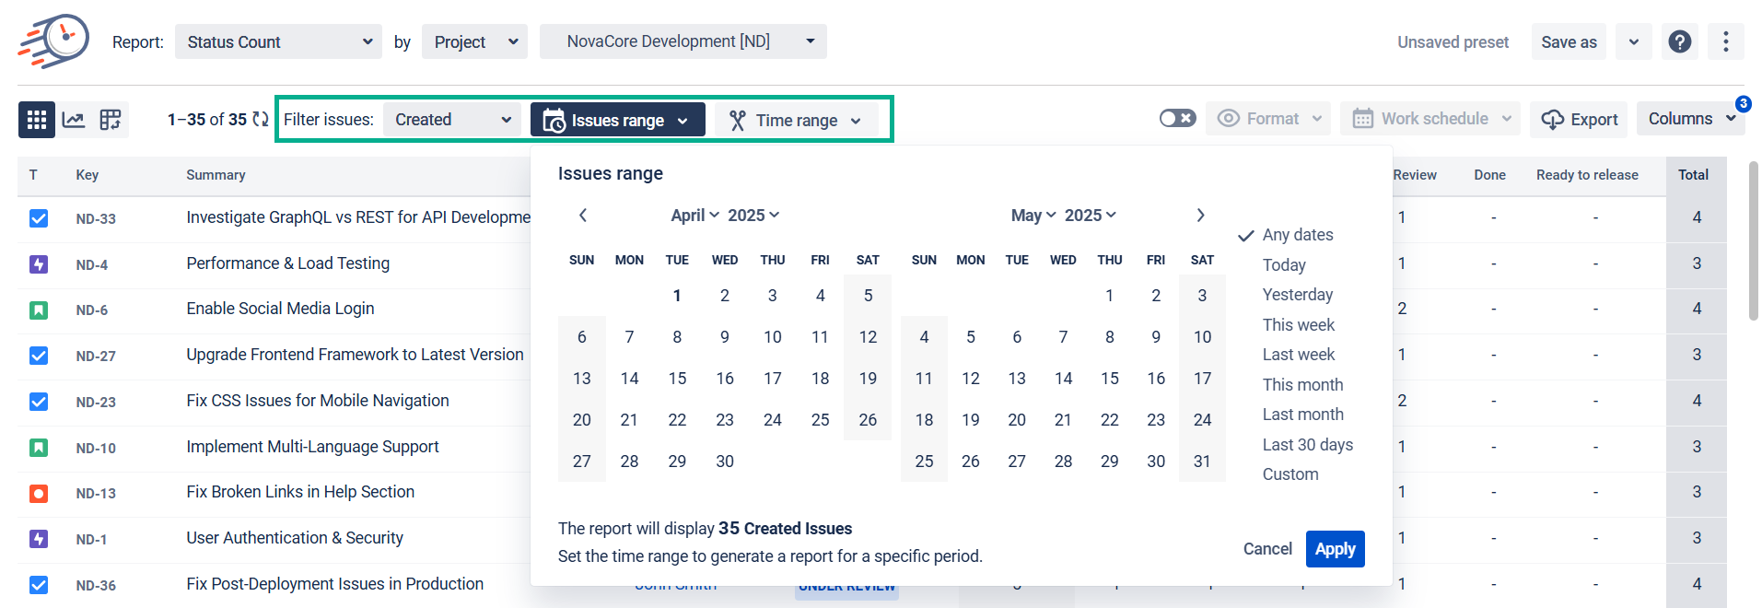Pick April 15 in the calendar
Viewport: 1762px width, 608px height.
click(x=677, y=379)
